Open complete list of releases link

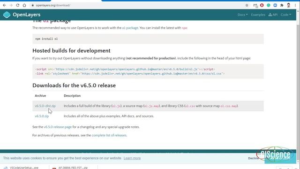point(109,135)
